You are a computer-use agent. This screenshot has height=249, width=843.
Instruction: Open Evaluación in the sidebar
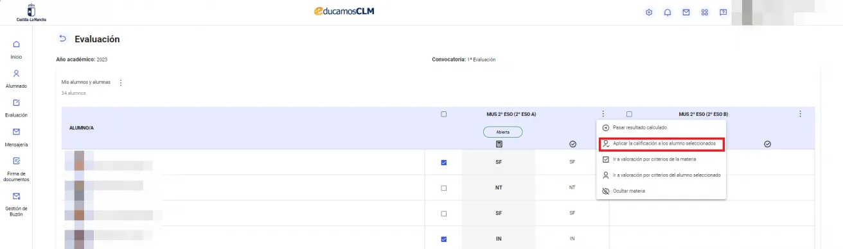coord(16,108)
